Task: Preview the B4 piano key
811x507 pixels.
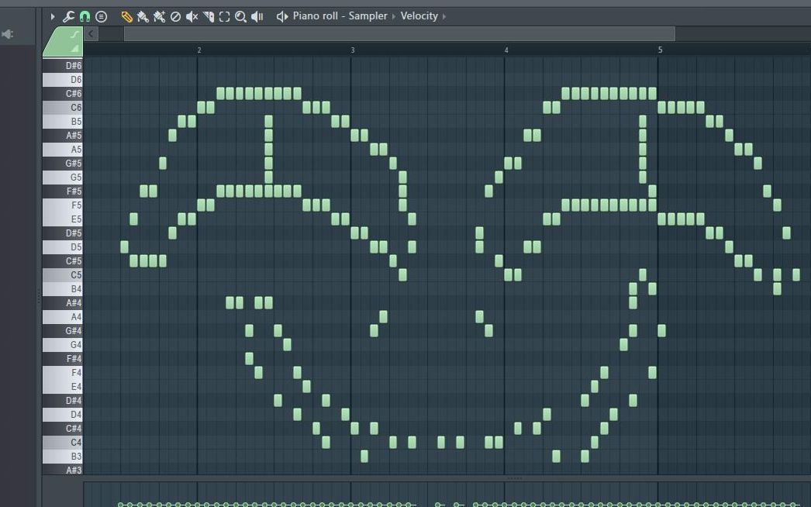Action: tap(63, 289)
